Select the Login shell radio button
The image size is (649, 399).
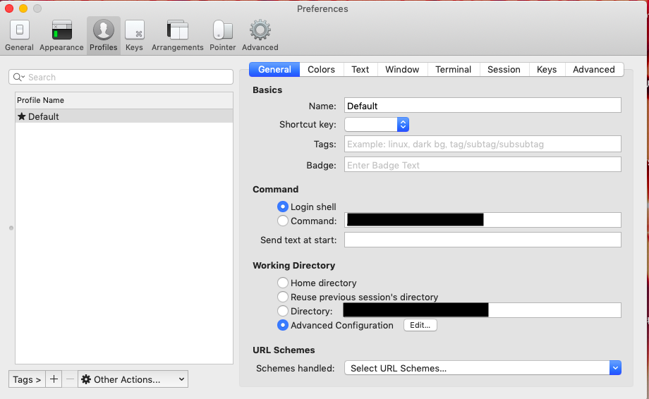(283, 207)
